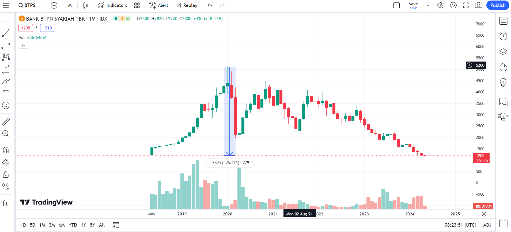
Task: Remove drawings with trash icon
Action: tap(6, 203)
